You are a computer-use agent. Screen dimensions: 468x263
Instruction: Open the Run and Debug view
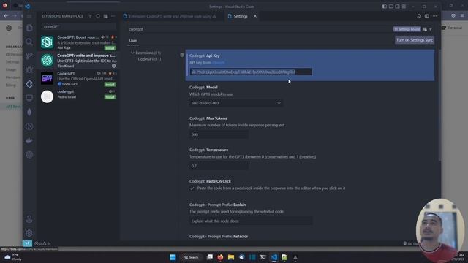click(x=29, y=70)
